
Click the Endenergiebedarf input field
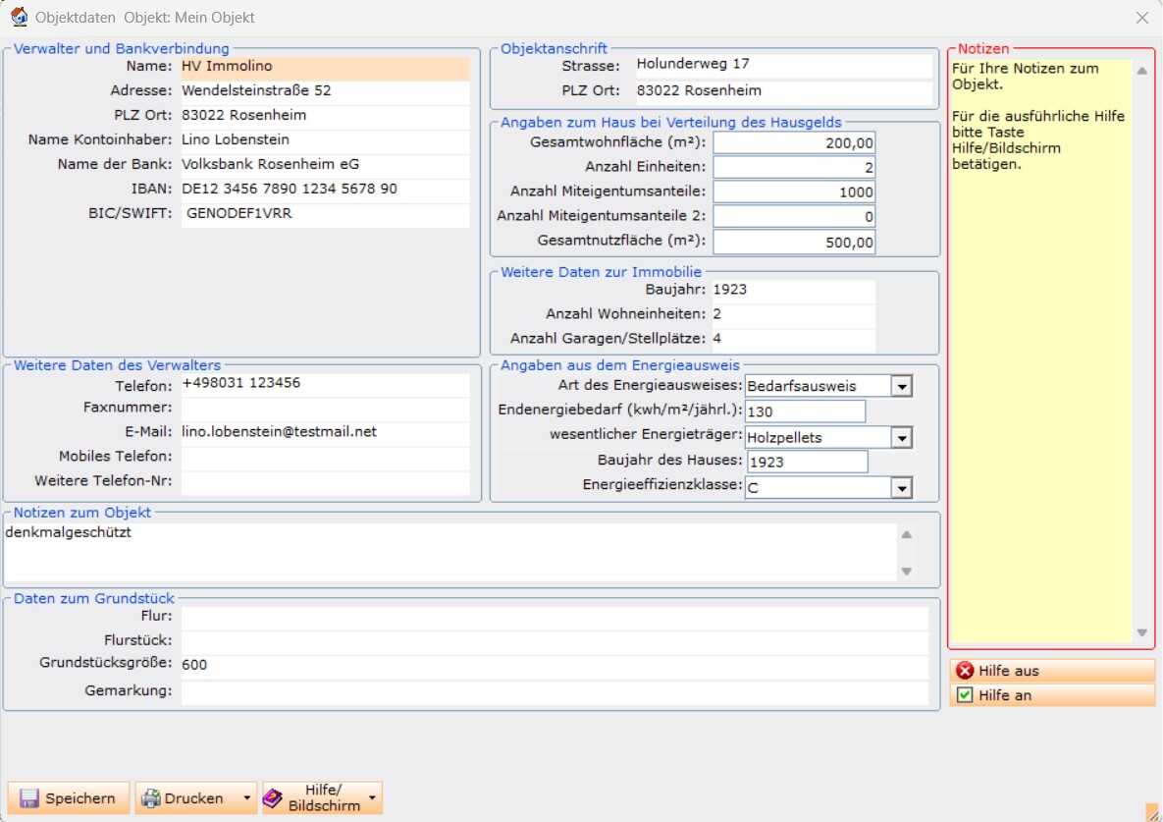click(806, 411)
